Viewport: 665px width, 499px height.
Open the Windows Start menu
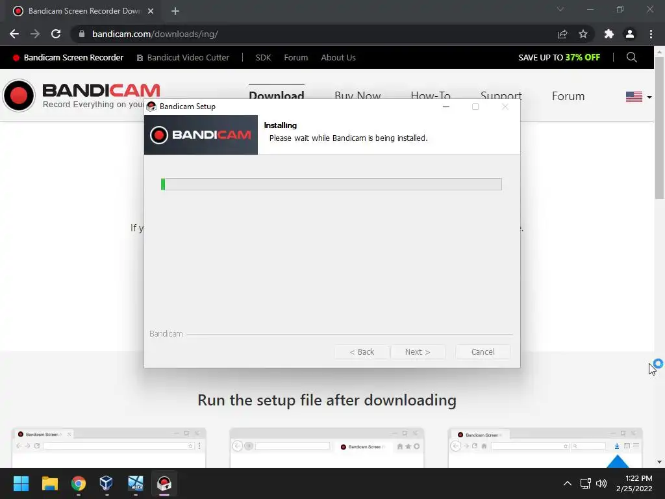click(x=21, y=483)
